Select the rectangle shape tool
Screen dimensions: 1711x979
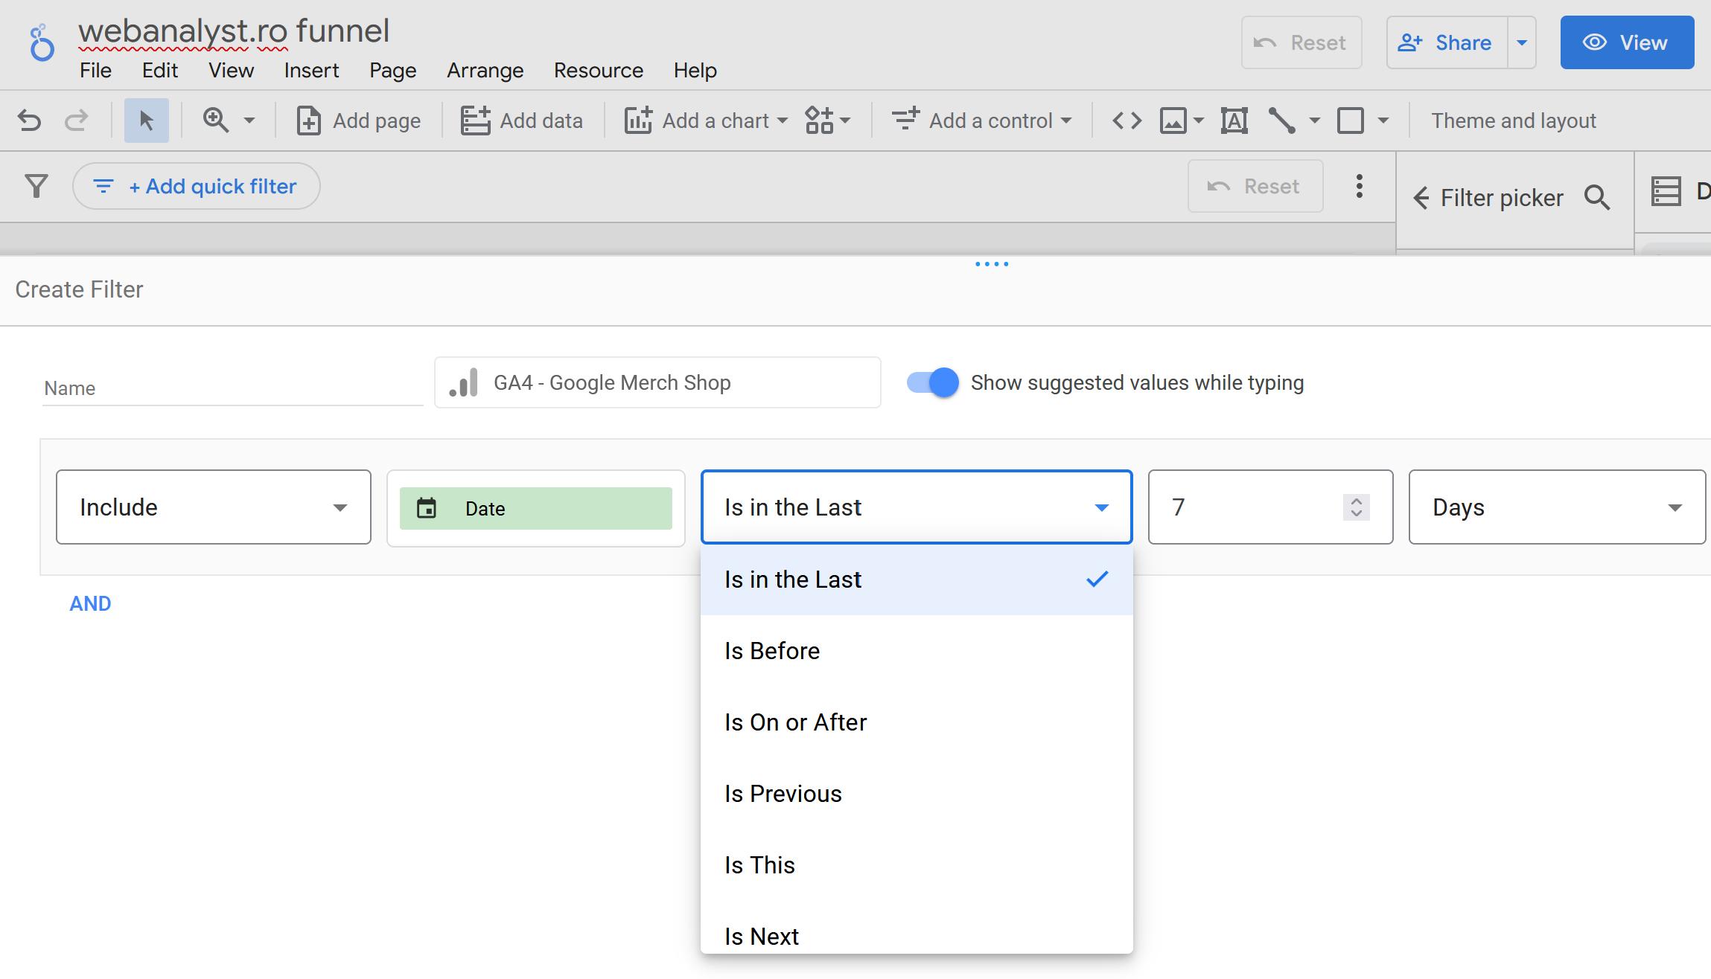click(1350, 121)
